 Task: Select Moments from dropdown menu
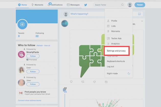tap(116, 31)
